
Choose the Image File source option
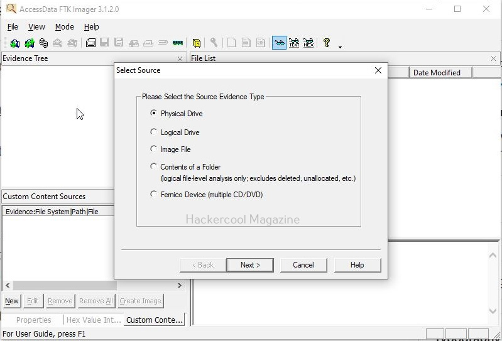pyautogui.click(x=154, y=149)
